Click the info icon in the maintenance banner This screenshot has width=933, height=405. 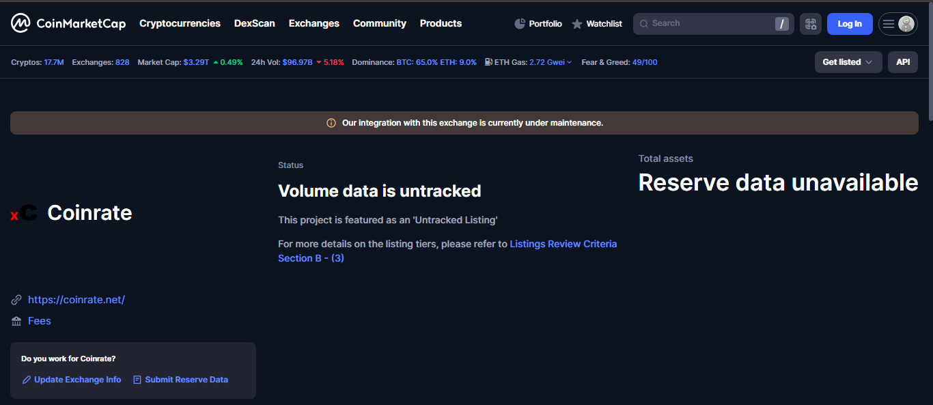[x=331, y=123]
